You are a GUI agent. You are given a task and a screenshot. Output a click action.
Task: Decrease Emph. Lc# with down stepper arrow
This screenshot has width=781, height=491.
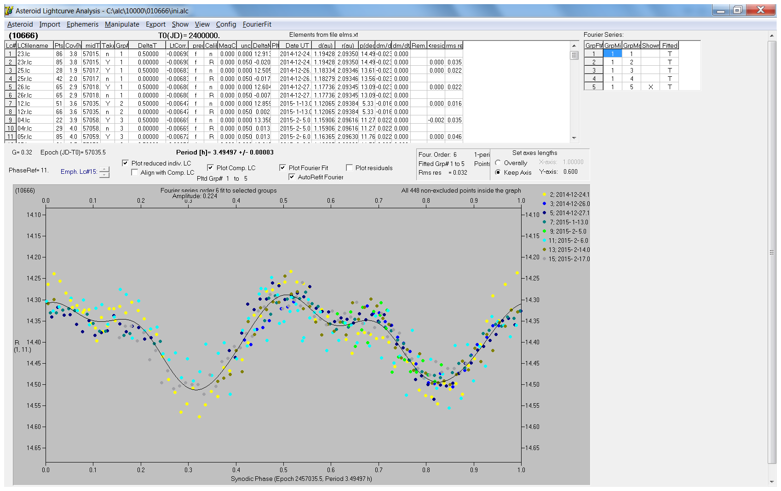click(x=104, y=175)
